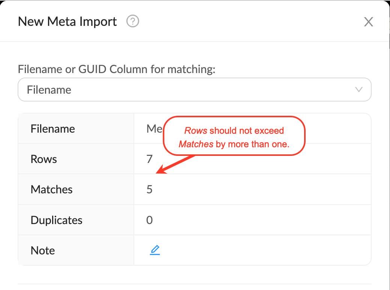Click the partially hidden Filename row value

154,129
